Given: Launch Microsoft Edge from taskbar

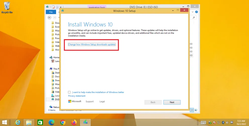Looking at the screenshot, I should (x=52, y=122).
